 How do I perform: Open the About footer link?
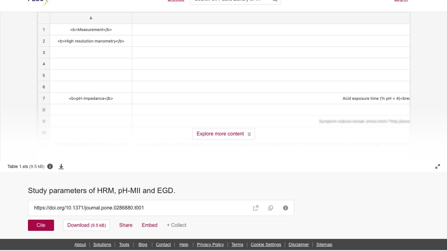80,245
